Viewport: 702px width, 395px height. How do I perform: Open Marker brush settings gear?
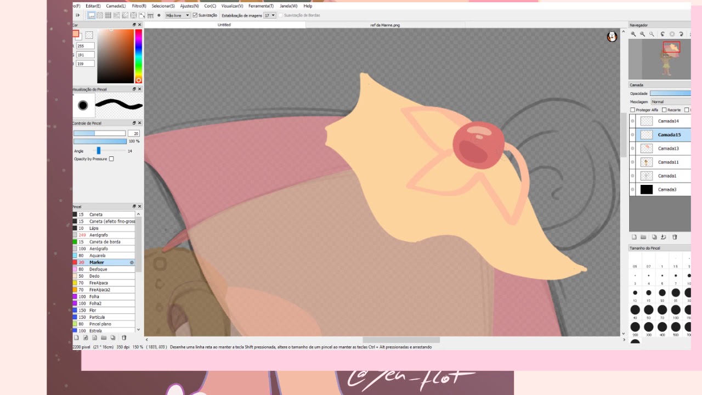(x=132, y=262)
